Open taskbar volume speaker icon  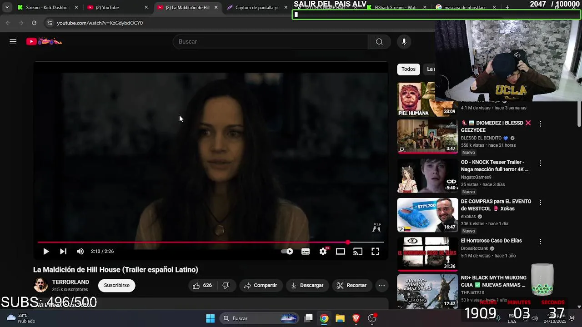[x=535, y=318]
